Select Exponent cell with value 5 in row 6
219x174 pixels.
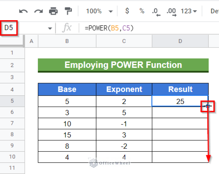click(x=124, y=112)
